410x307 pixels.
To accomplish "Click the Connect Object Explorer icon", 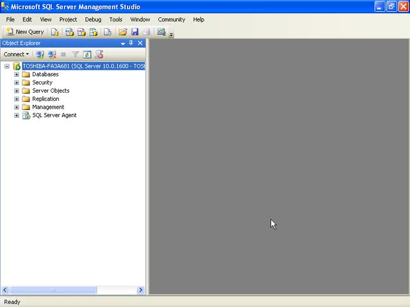I will 40,54.
